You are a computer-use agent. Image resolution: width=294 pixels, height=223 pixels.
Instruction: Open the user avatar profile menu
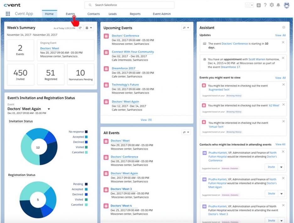point(287,5)
